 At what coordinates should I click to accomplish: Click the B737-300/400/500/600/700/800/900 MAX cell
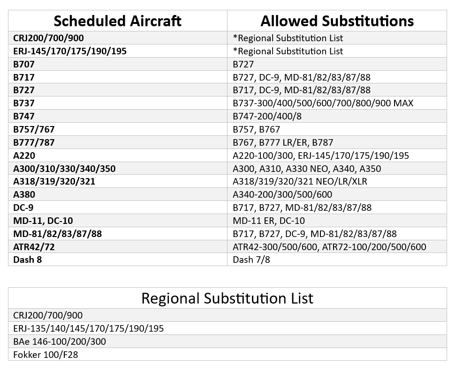click(323, 103)
